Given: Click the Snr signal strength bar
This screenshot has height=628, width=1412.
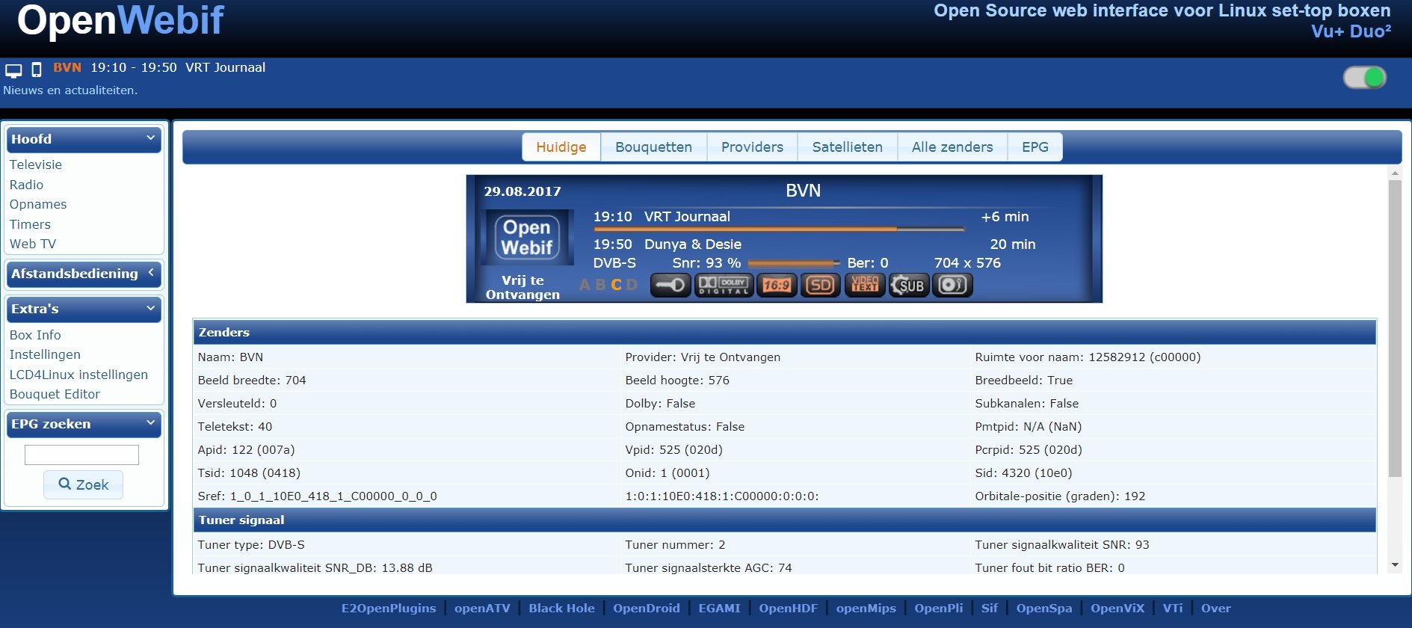Looking at the screenshot, I should tap(794, 263).
